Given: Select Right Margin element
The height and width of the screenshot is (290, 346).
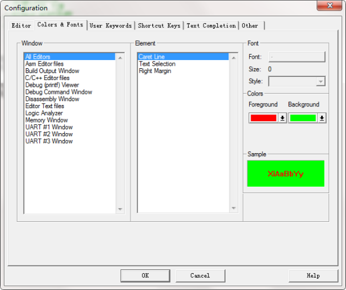Looking at the screenshot, I should (183, 71).
